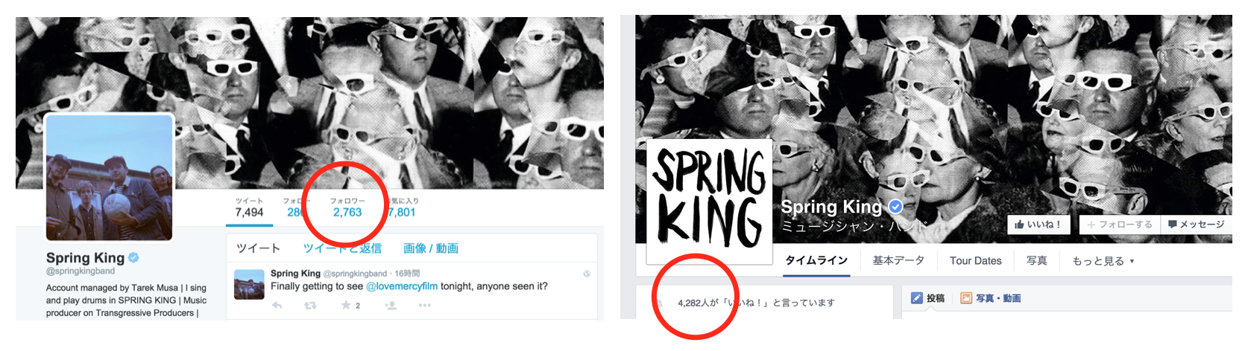Choose the 写真・動画 photo/video post option
The image size is (1248, 351).
(991, 298)
